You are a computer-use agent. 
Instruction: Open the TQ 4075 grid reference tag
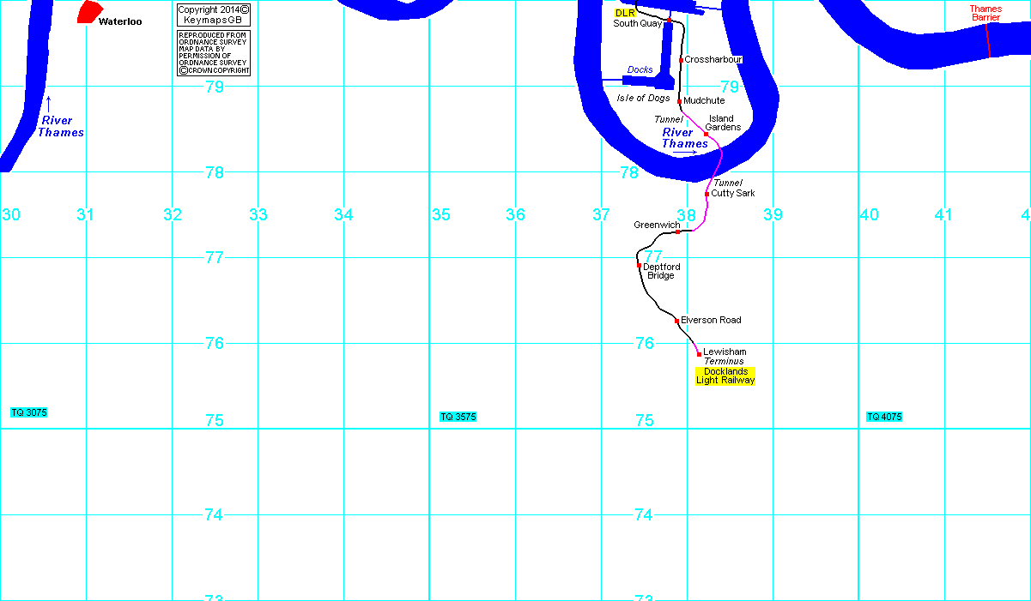[884, 417]
